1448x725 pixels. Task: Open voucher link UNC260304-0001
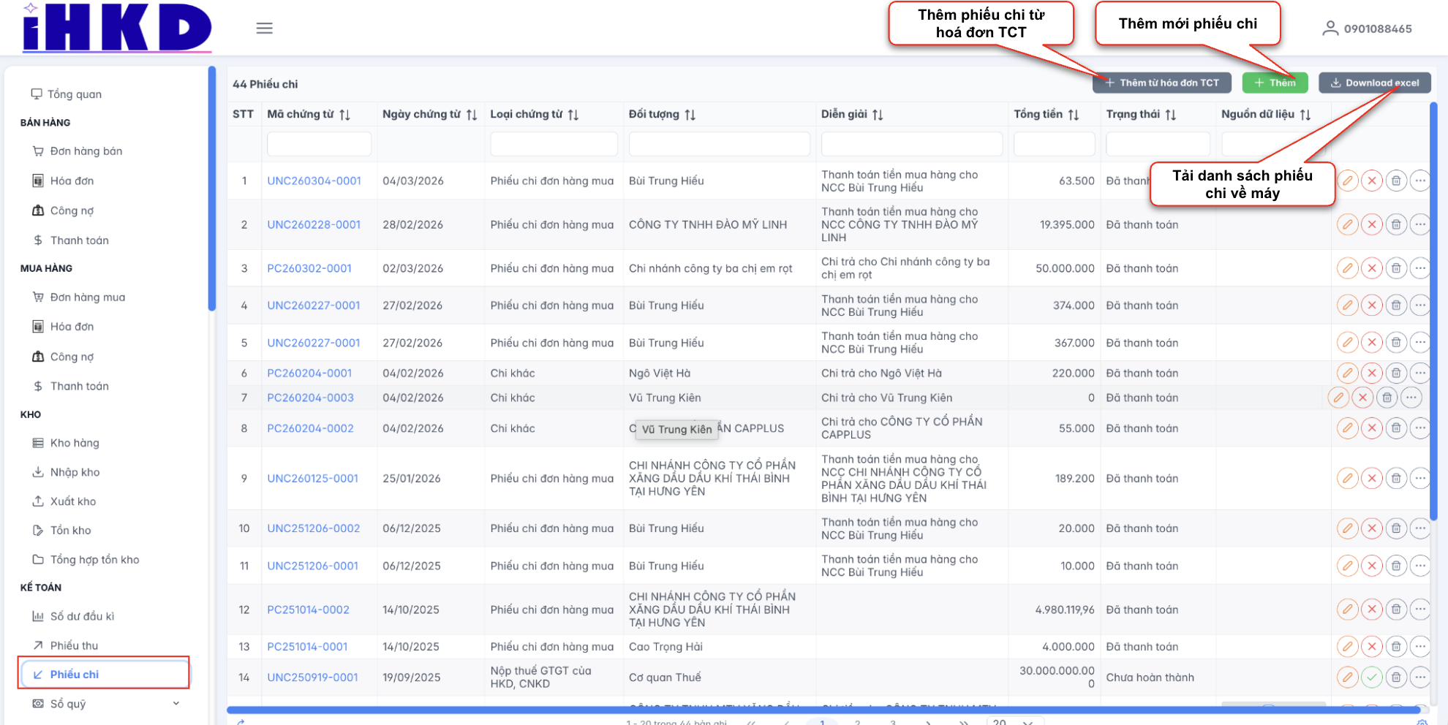click(314, 181)
